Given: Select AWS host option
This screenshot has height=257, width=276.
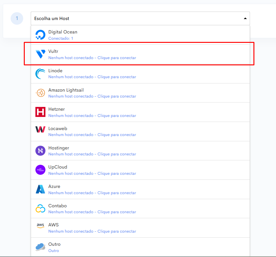Looking at the screenshot, I should [x=140, y=228].
